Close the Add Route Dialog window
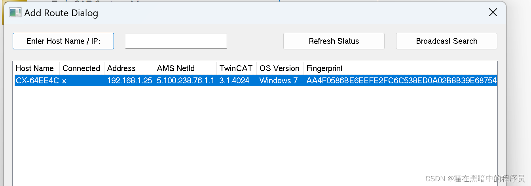Viewport: 531px width, 186px height. tap(493, 13)
